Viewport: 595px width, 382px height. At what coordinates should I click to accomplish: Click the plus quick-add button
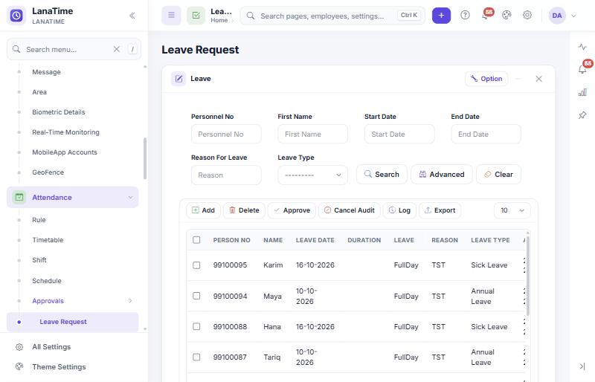click(441, 16)
